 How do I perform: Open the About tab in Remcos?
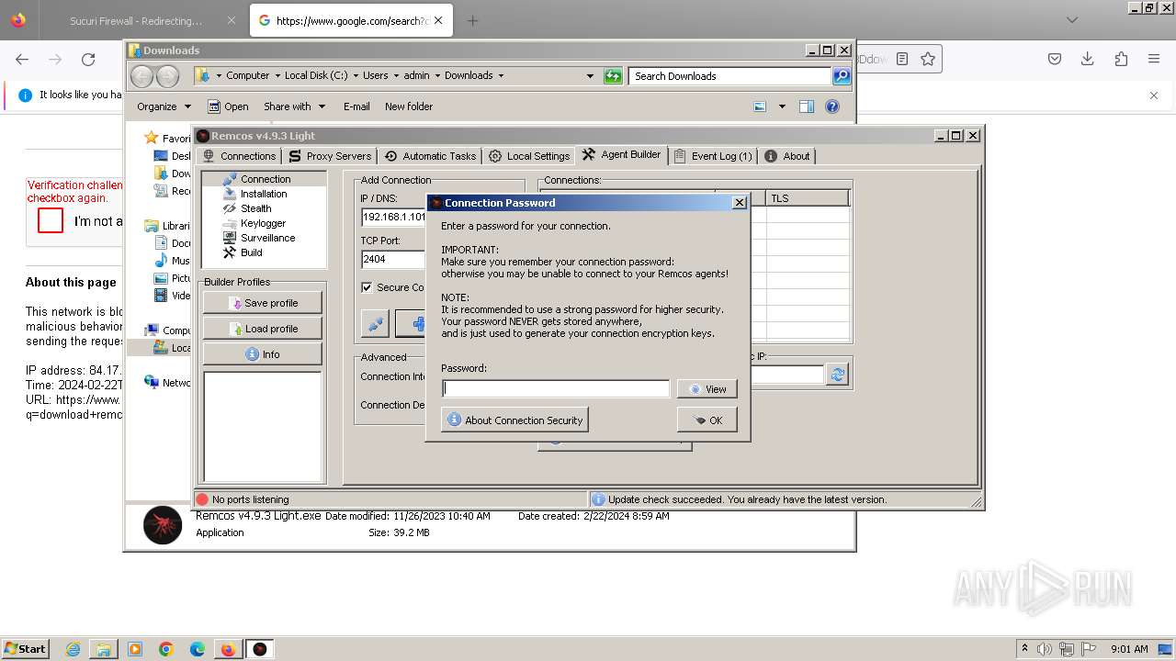tap(787, 156)
